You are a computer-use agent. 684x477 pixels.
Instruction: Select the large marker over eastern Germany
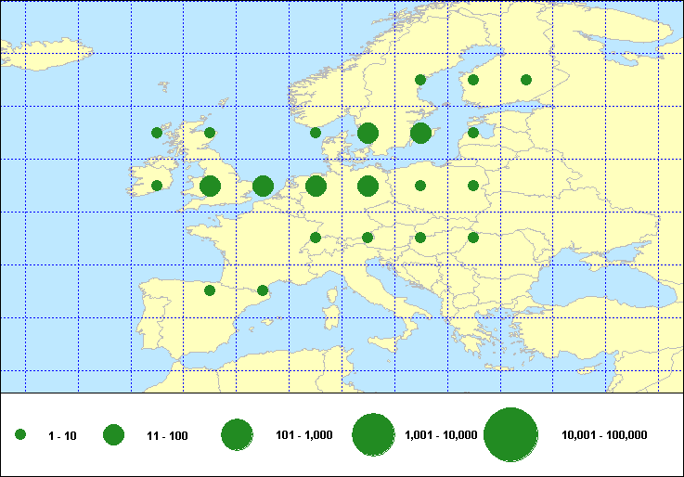point(368,187)
